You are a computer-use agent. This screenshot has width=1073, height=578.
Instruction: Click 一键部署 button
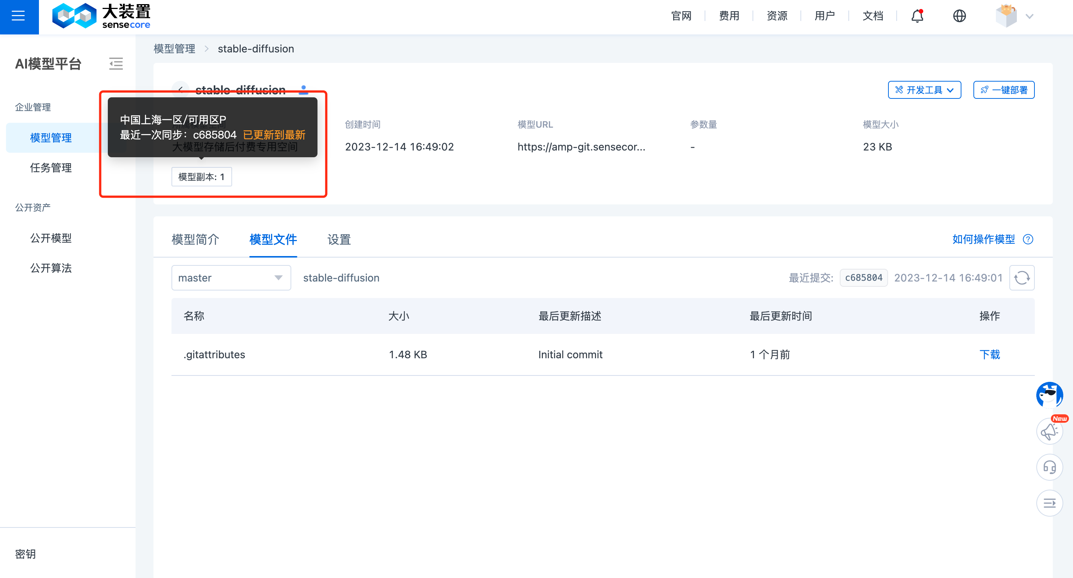click(1003, 90)
